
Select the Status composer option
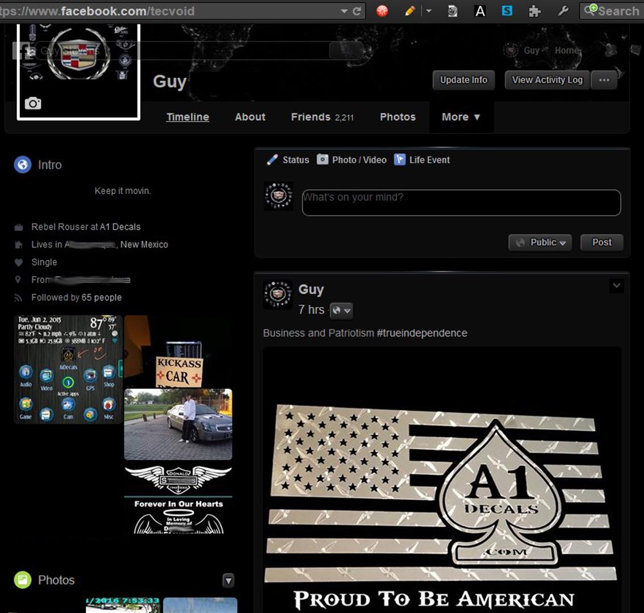(x=288, y=159)
